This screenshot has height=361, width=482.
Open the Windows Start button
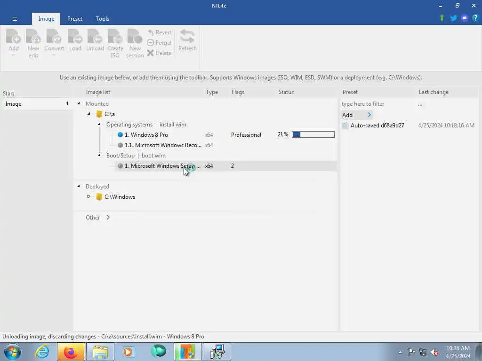(13, 352)
